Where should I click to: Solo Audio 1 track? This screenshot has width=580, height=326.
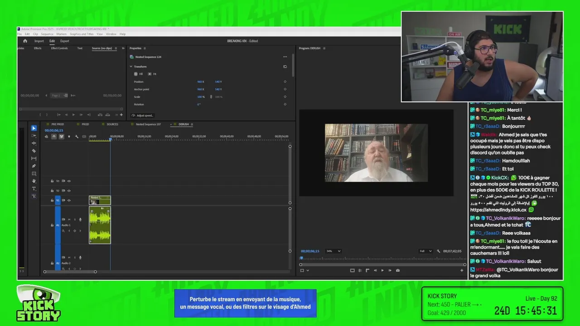pos(75,220)
